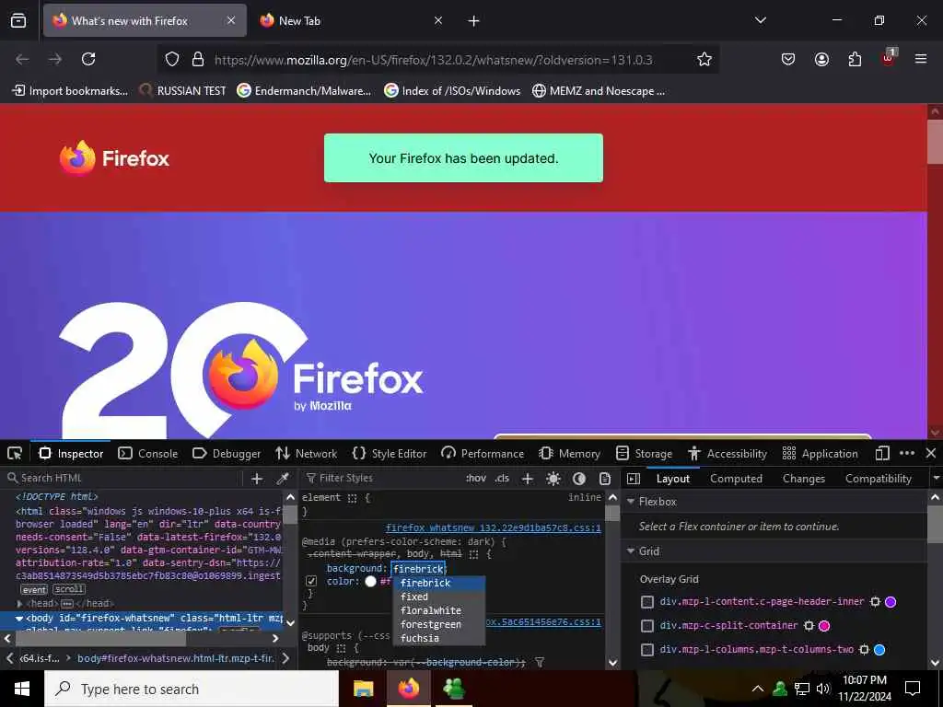The width and height of the screenshot is (943, 707).
Task: Open the RUSSIAN TEST bookmark
Action: click(x=182, y=91)
